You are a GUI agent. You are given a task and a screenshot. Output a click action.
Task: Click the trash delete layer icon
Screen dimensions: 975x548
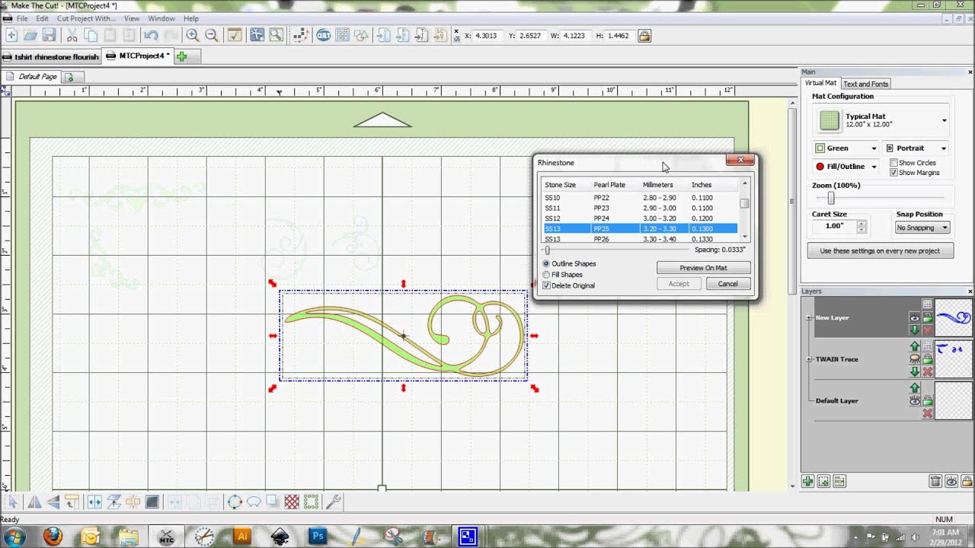point(935,481)
